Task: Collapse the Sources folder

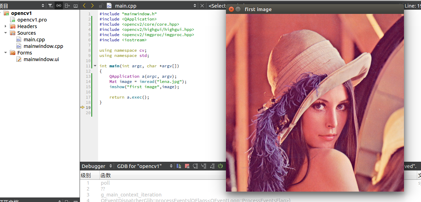Action: click(x=6, y=33)
